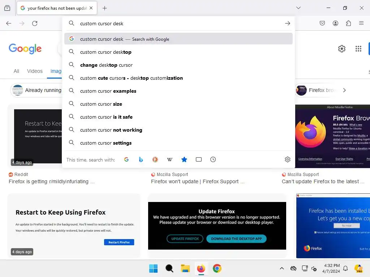Open the Firefox hamburger menu

361,23
